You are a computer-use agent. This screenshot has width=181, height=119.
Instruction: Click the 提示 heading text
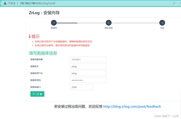tap(36, 37)
